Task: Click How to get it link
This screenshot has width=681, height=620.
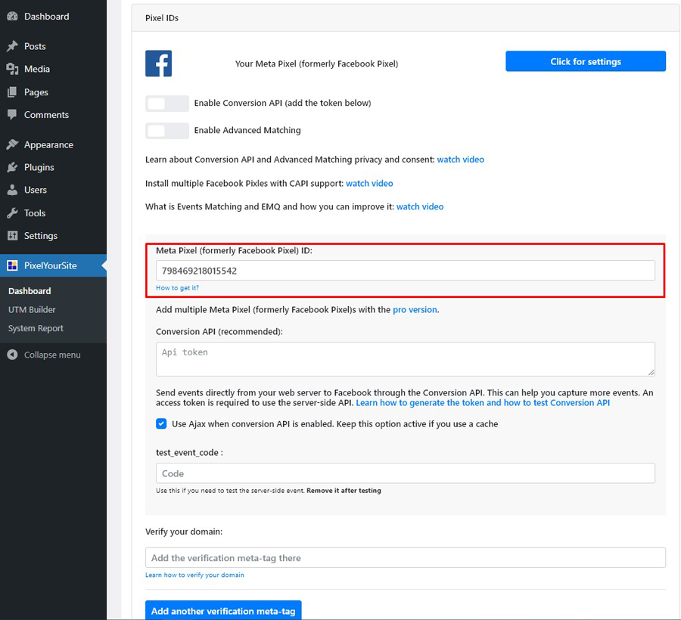Action: coord(177,287)
